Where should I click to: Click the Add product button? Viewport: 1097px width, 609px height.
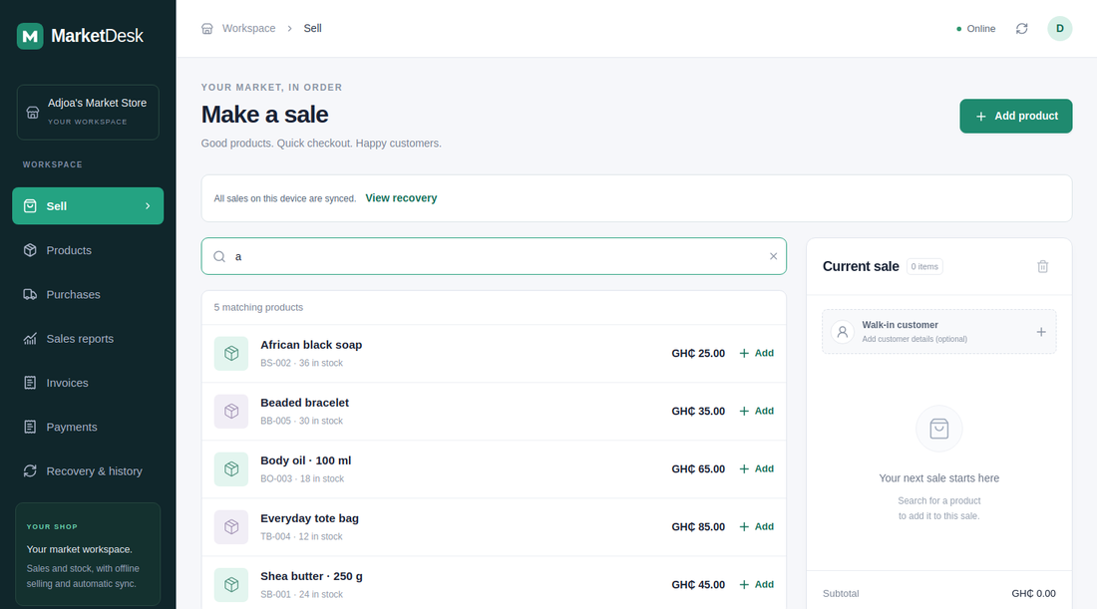click(1015, 116)
